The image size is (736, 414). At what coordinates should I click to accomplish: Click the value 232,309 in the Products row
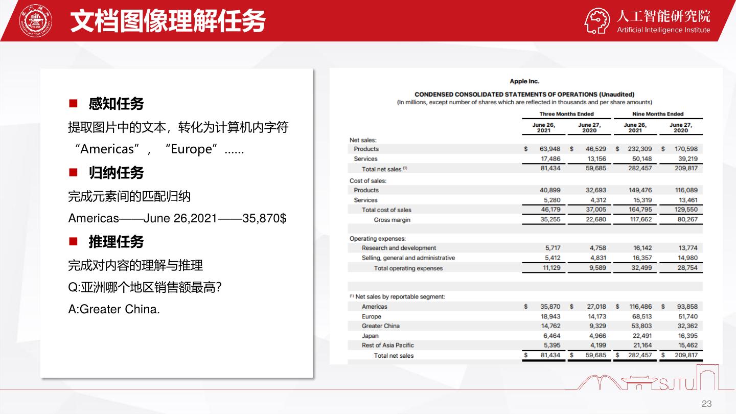pos(640,149)
